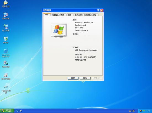Open 我的电脑 desktop icon
Image resolution: width=152 pixels, height=113 pixels.
coord(6,16)
